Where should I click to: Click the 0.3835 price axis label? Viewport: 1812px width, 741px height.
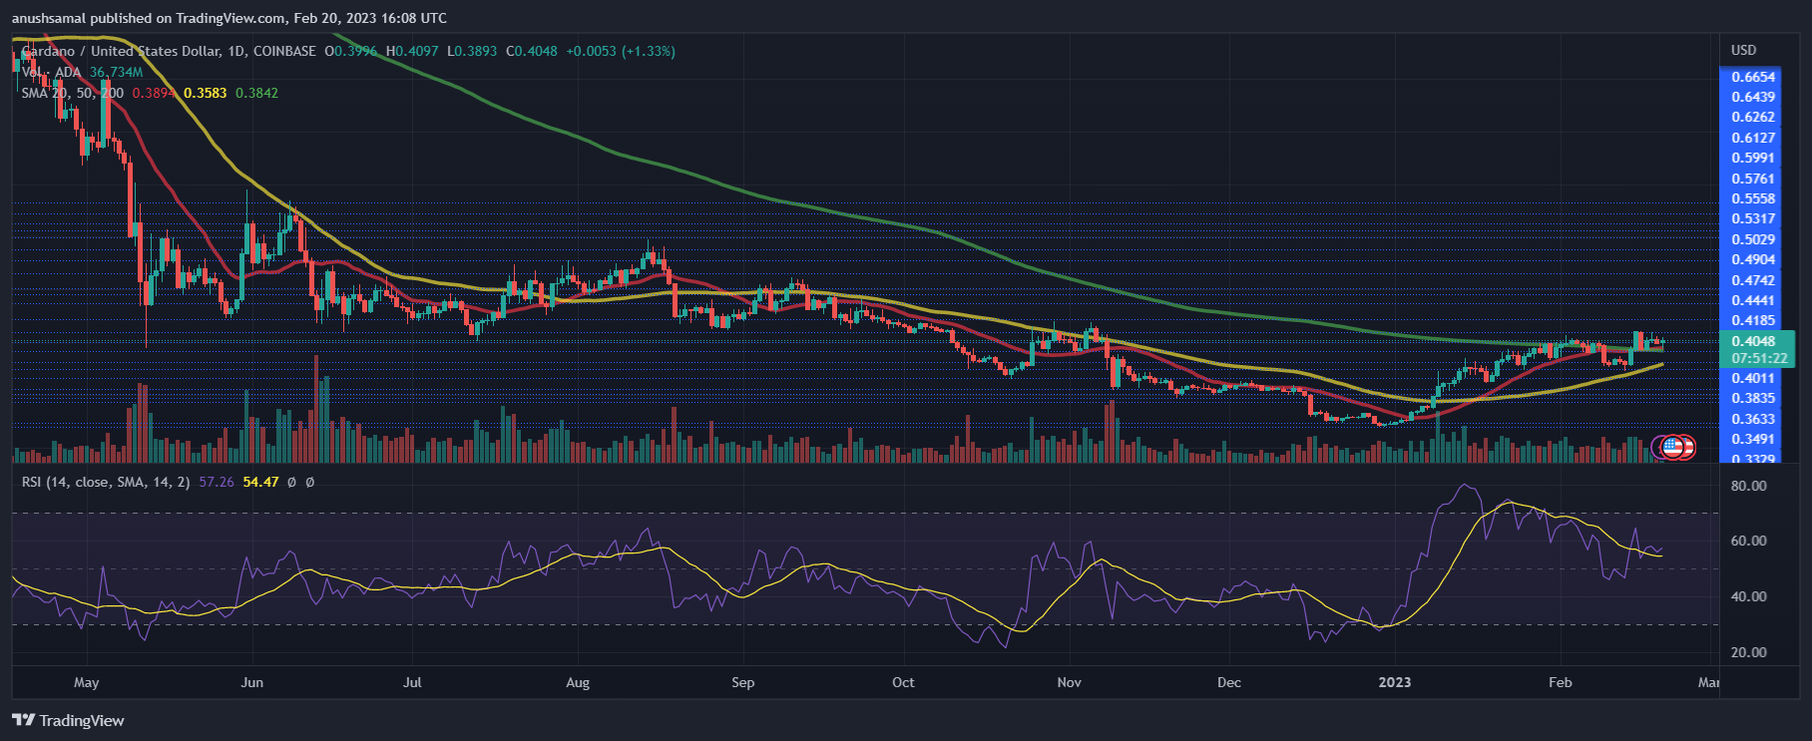point(1753,398)
